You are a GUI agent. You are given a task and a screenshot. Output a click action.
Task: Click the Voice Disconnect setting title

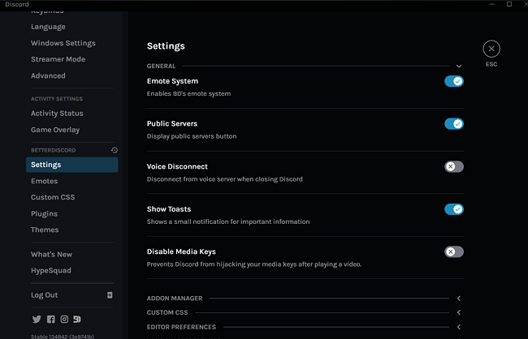(x=177, y=166)
